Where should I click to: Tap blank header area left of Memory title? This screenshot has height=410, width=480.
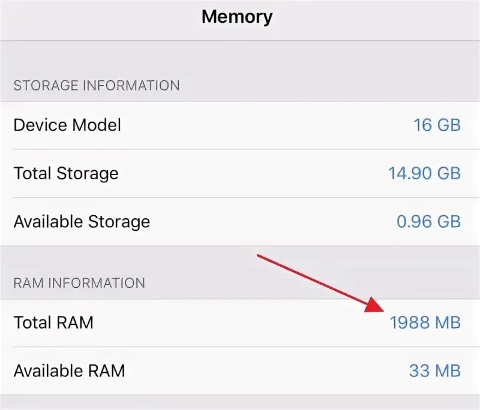coord(90,18)
